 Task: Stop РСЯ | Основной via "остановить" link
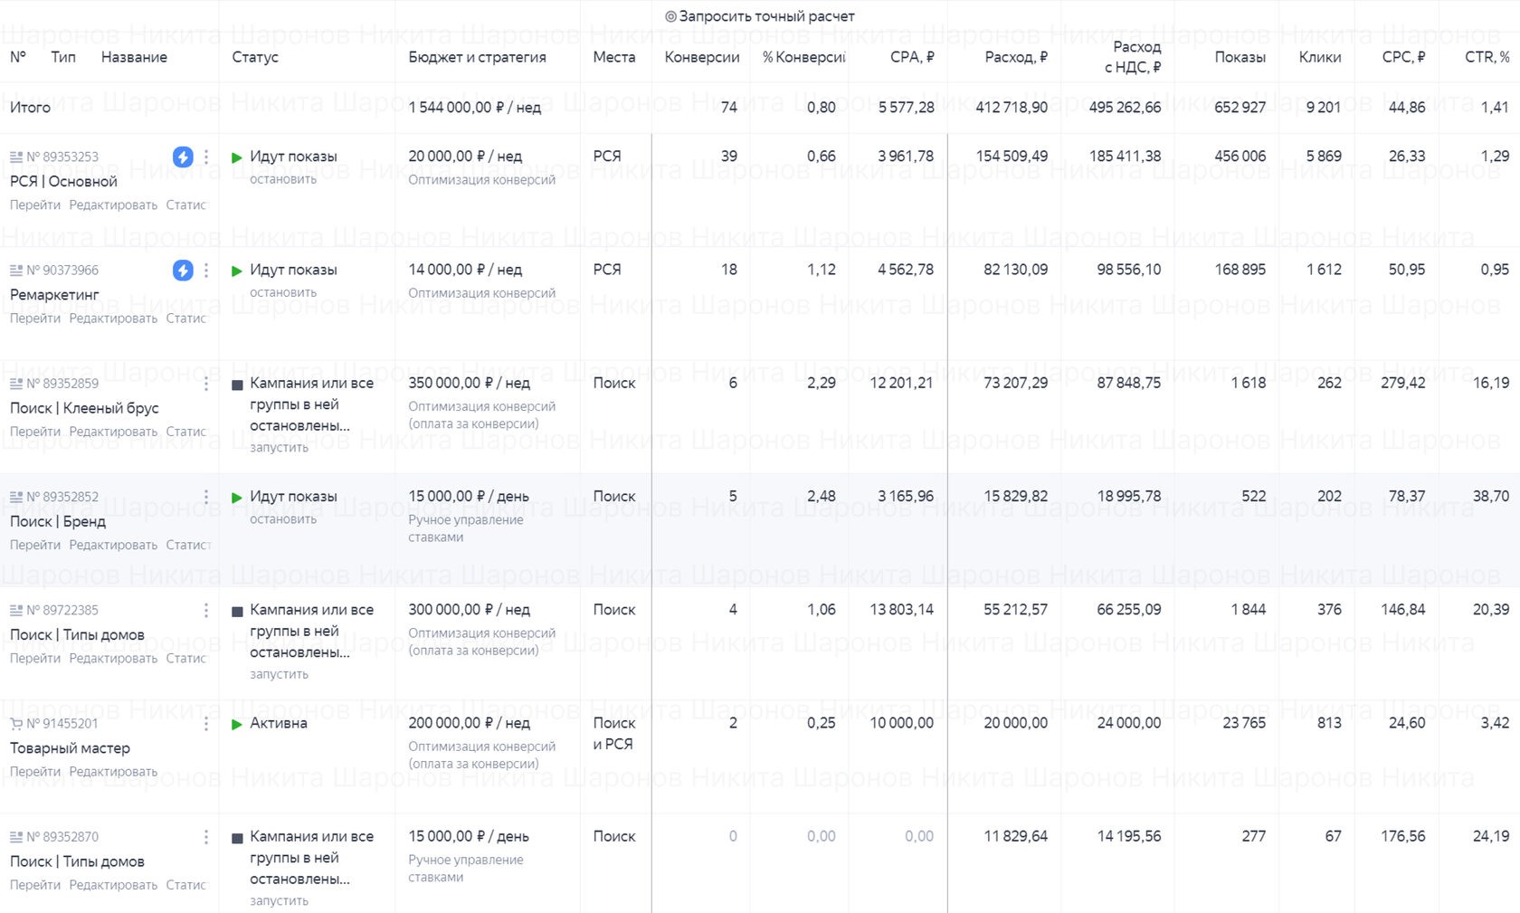[283, 179]
